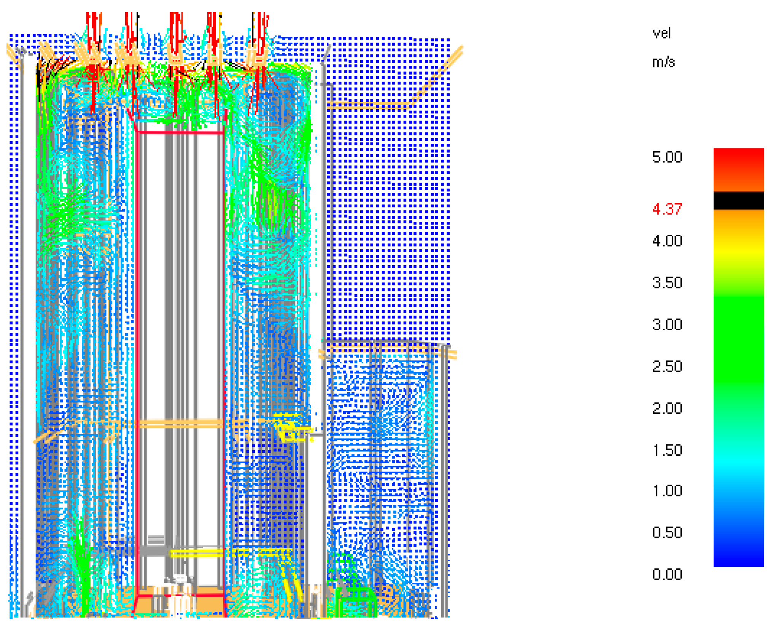Click the 2.50 legend tick label
This screenshot has width=773, height=627.
tap(667, 366)
